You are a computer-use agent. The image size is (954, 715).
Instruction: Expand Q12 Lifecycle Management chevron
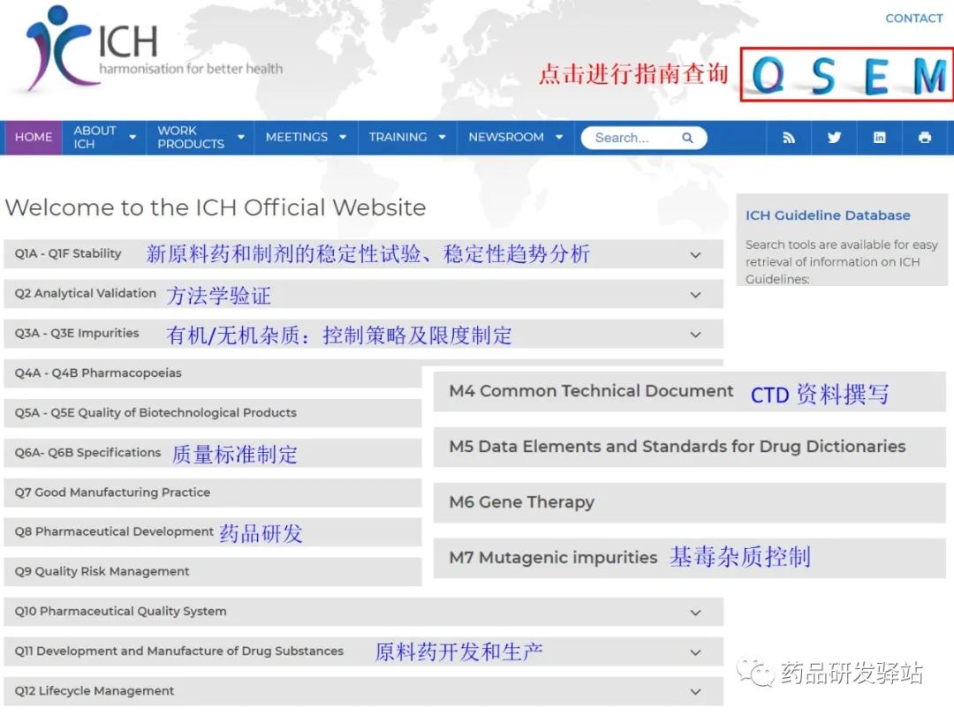click(x=695, y=692)
